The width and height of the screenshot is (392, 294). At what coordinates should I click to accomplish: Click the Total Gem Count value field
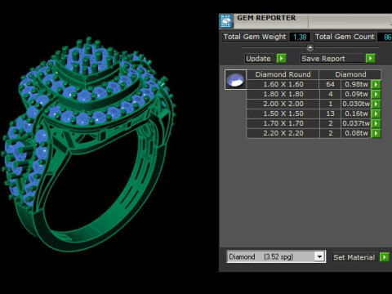point(385,37)
